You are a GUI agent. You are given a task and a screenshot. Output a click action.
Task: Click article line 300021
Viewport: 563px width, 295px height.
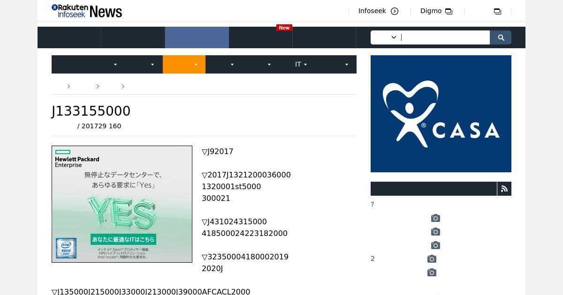216,198
